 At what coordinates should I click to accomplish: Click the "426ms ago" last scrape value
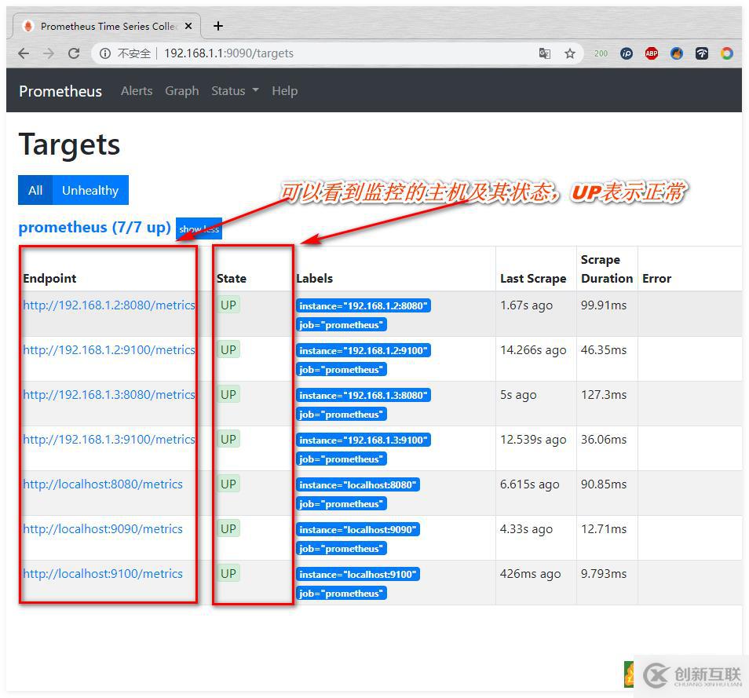click(530, 574)
